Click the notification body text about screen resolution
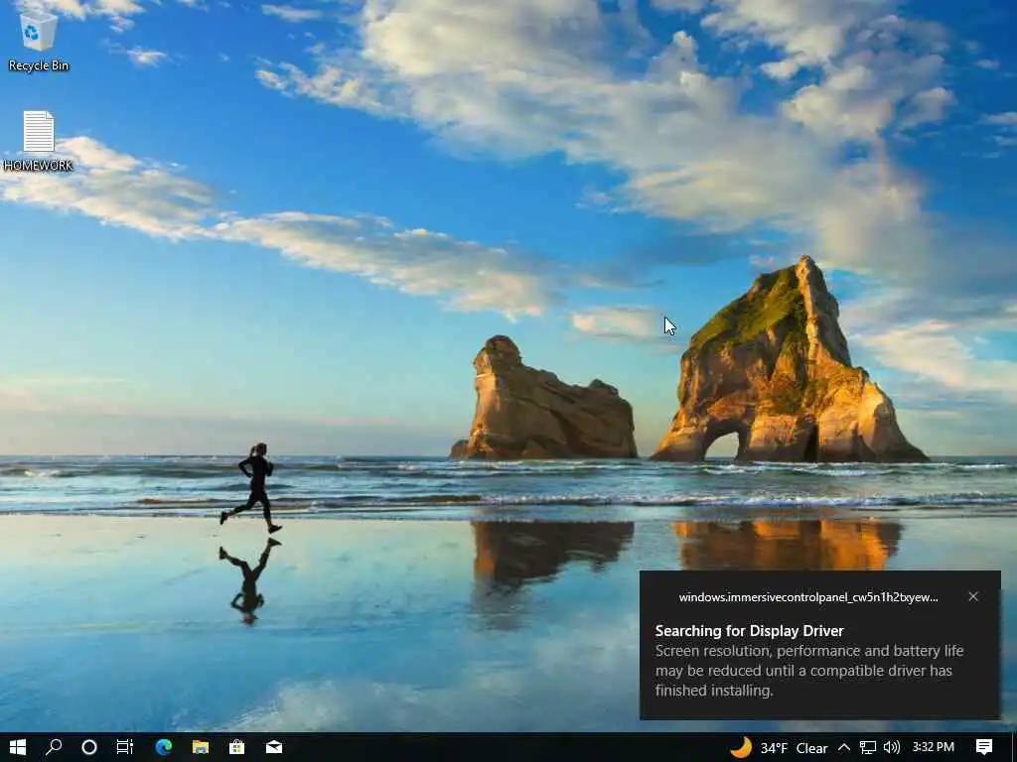 [x=808, y=671]
